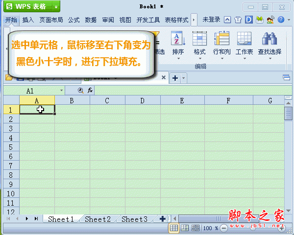Image resolution: width=294 pixels, height=235 pixels.
Task: Open the 表格样式 ribbon tab
Action: pyautogui.click(x=176, y=20)
